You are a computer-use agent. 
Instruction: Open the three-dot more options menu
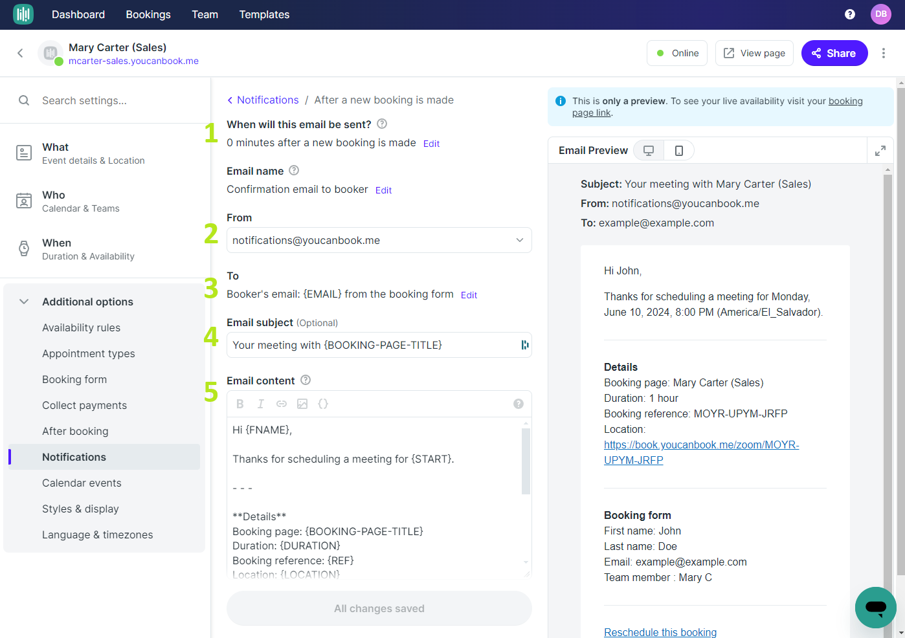[883, 53]
